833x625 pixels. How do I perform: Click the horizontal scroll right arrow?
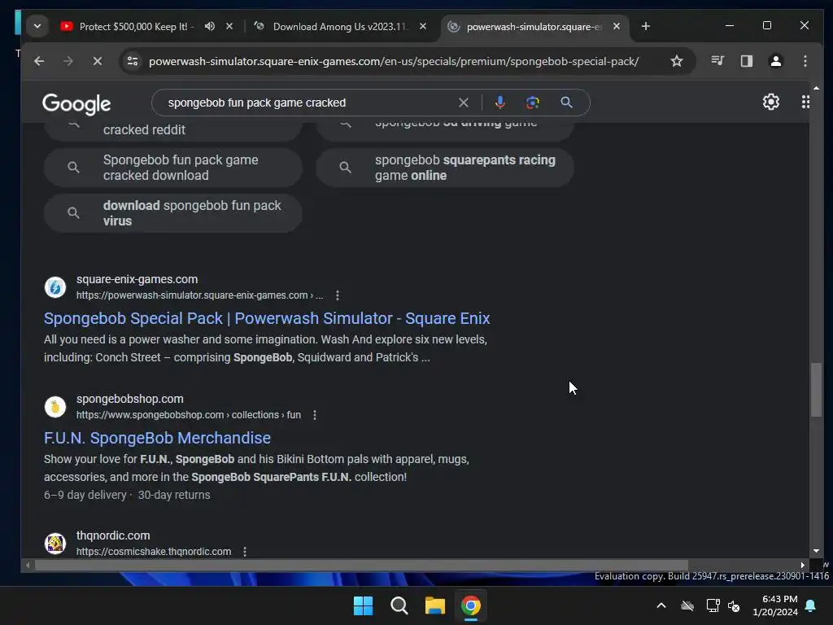(803, 565)
